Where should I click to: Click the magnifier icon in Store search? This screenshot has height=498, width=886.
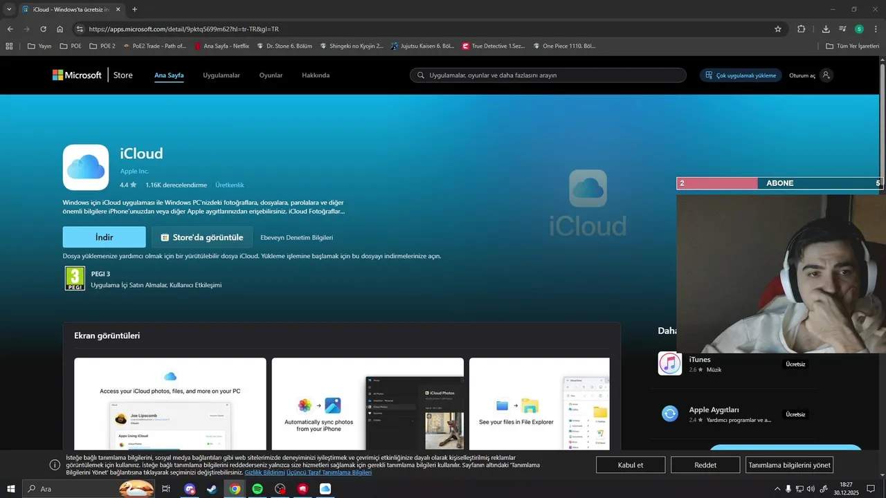(x=420, y=75)
